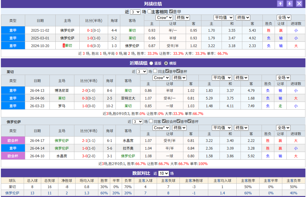Toggle the 意杯 checkbox in 莱切 section
This screenshot has width=306, height=197.
point(178,71)
